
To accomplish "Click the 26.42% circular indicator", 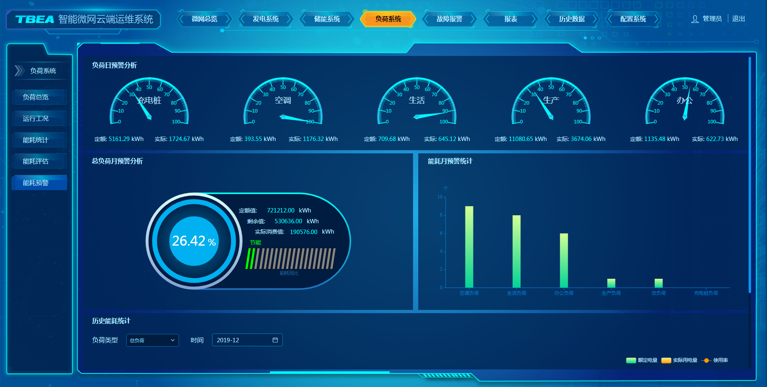I will [194, 241].
